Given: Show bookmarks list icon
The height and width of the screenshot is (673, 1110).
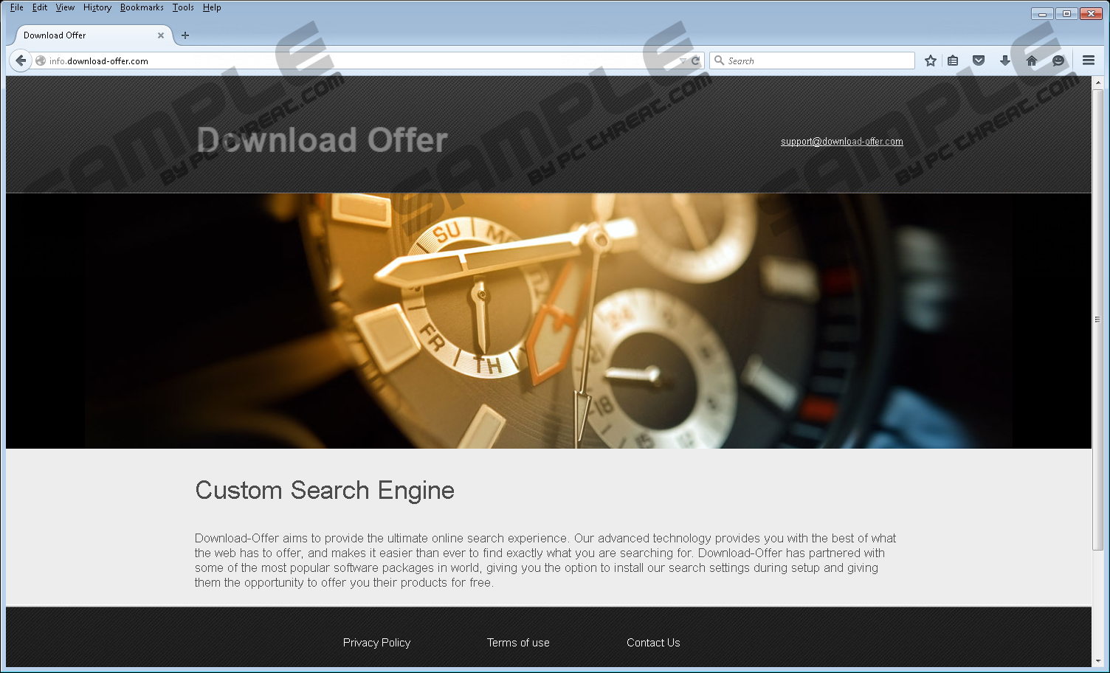Looking at the screenshot, I should (953, 61).
